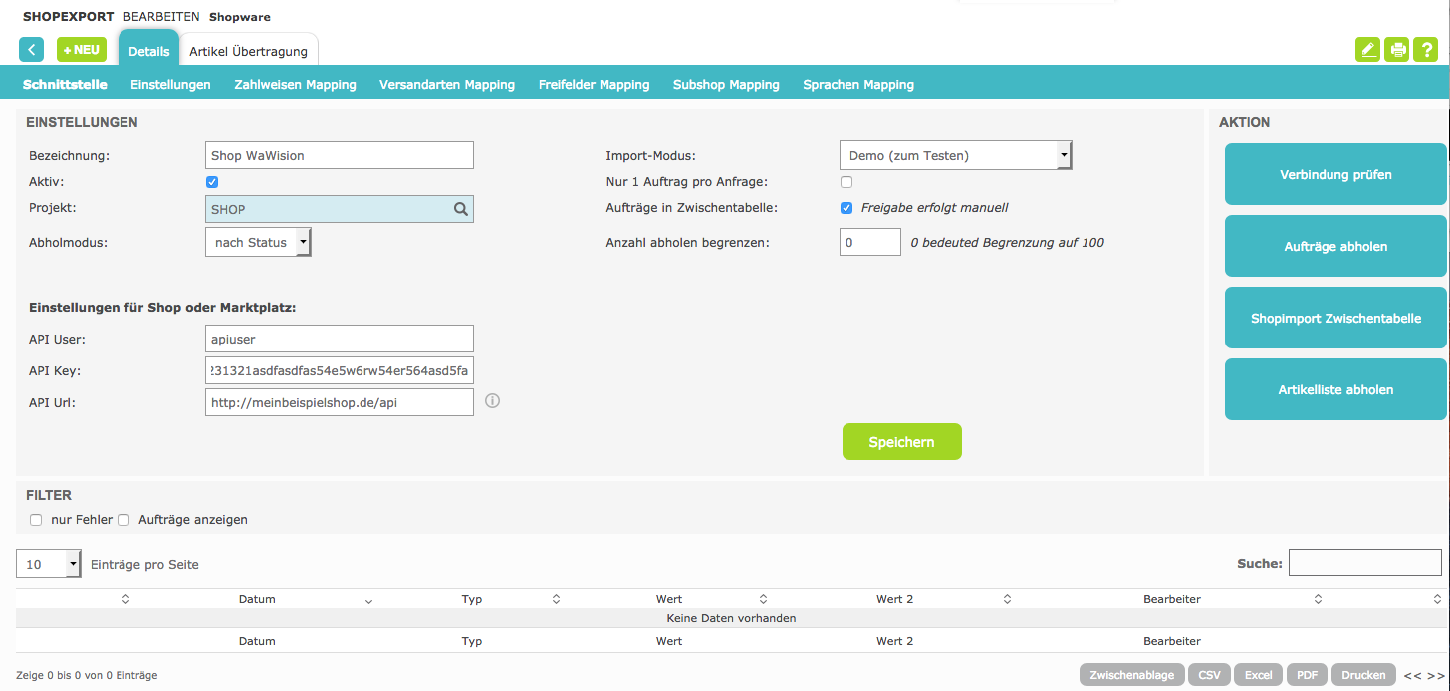Toggle the Aktiv checkbox
Image resolution: width=1450 pixels, height=691 pixels.
click(212, 182)
